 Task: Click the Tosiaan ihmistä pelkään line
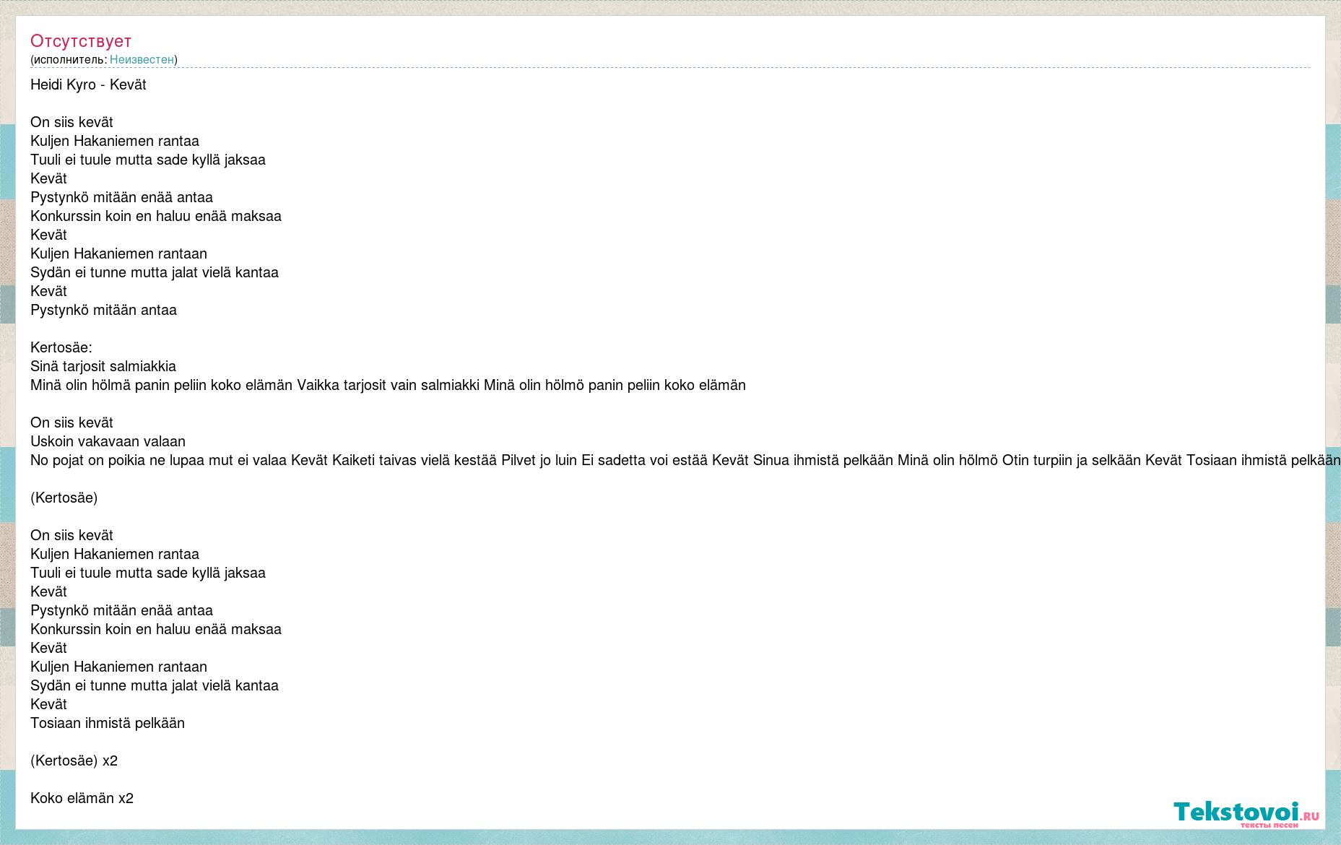[x=108, y=723]
